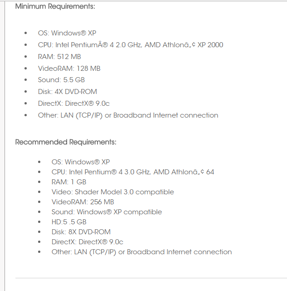Click the first DirectX 9.0c line

(x=74, y=104)
